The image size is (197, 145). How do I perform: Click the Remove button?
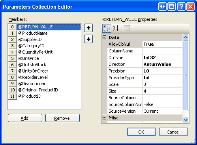point(62,118)
